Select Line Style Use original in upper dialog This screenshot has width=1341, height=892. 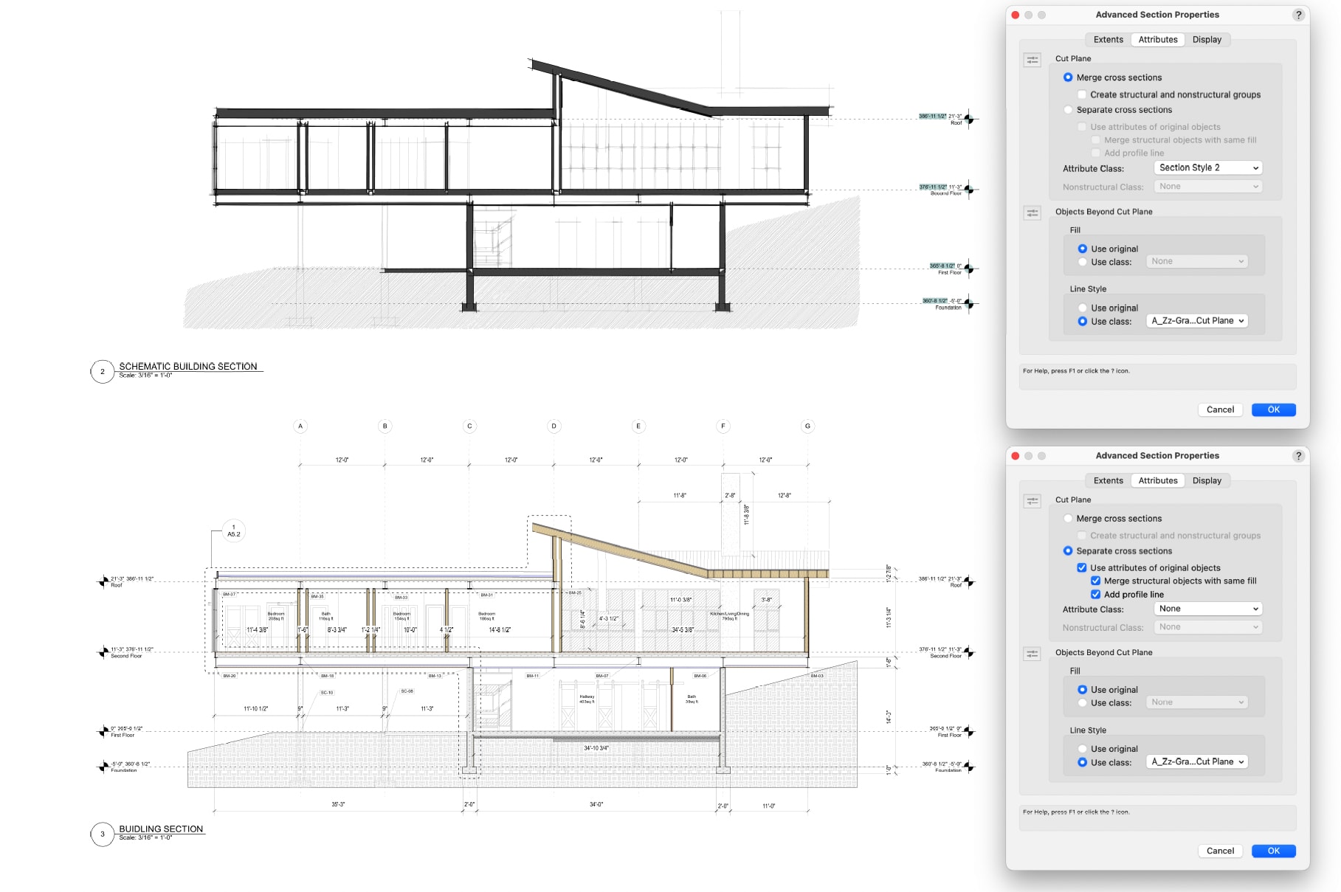tap(1083, 308)
